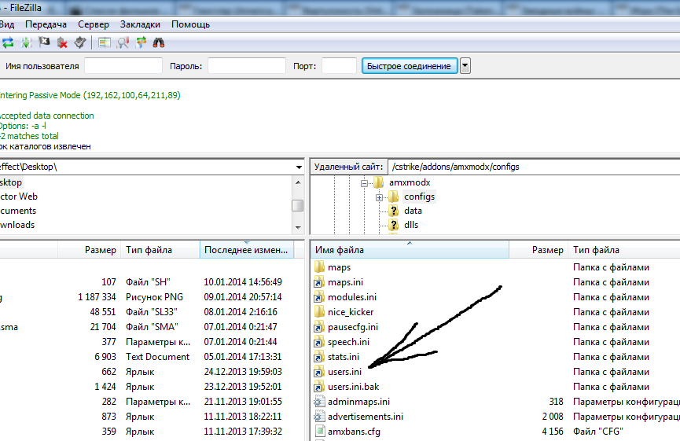Reconnect to the last server
The width and height of the screenshot is (680, 441).
[80, 42]
